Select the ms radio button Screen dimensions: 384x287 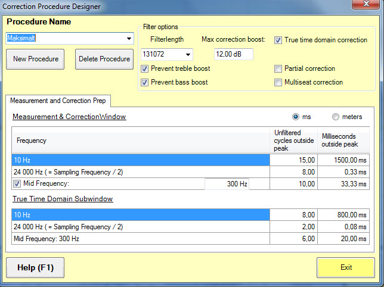tap(296, 117)
